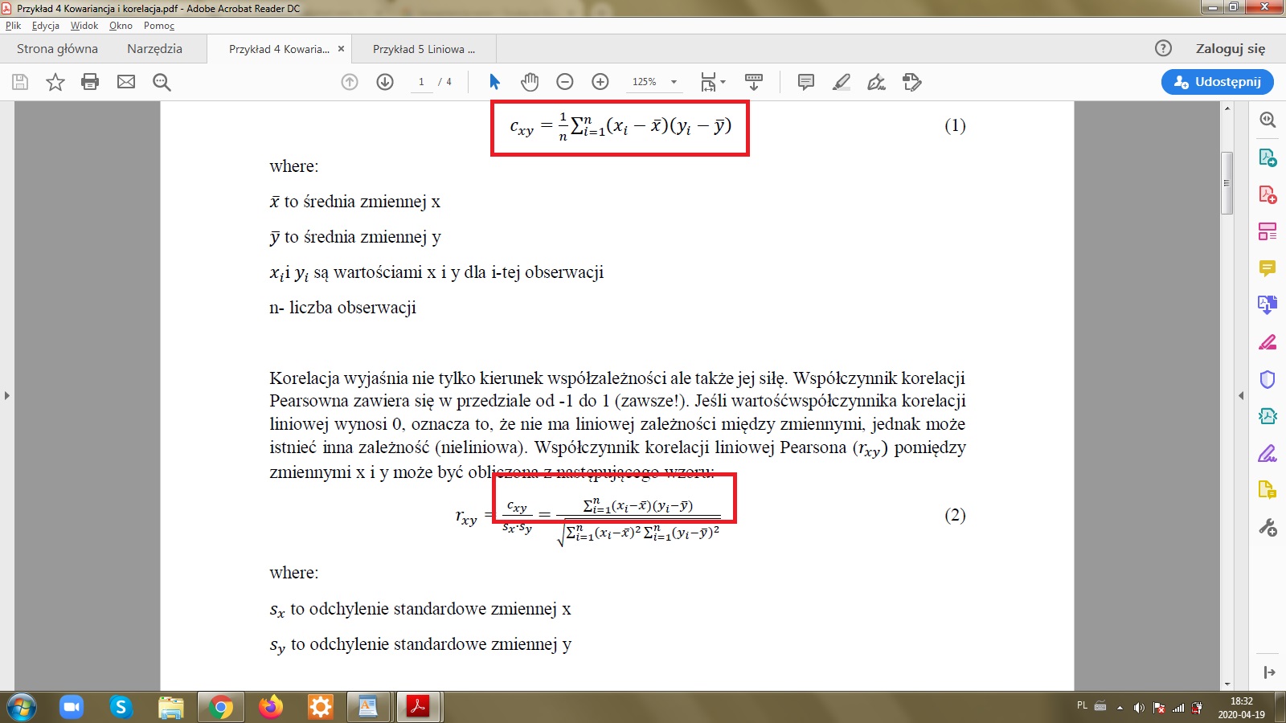Switch to Strona główna tab
Image resolution: width=1286 pixels, height=723 pixels.
[x=57, y=49]
